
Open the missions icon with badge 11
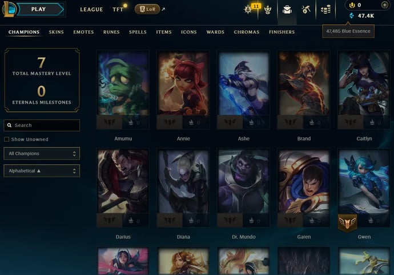249,9
